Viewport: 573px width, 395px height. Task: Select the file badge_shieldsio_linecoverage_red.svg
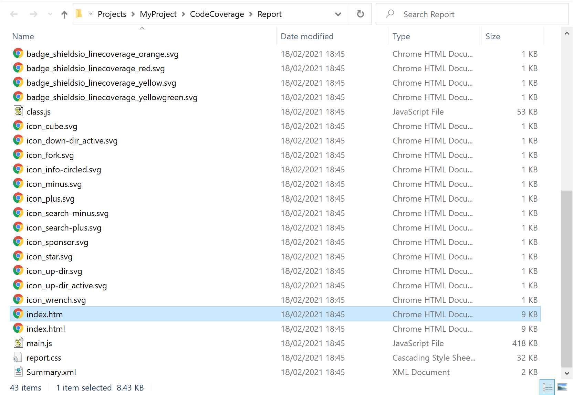96,68
